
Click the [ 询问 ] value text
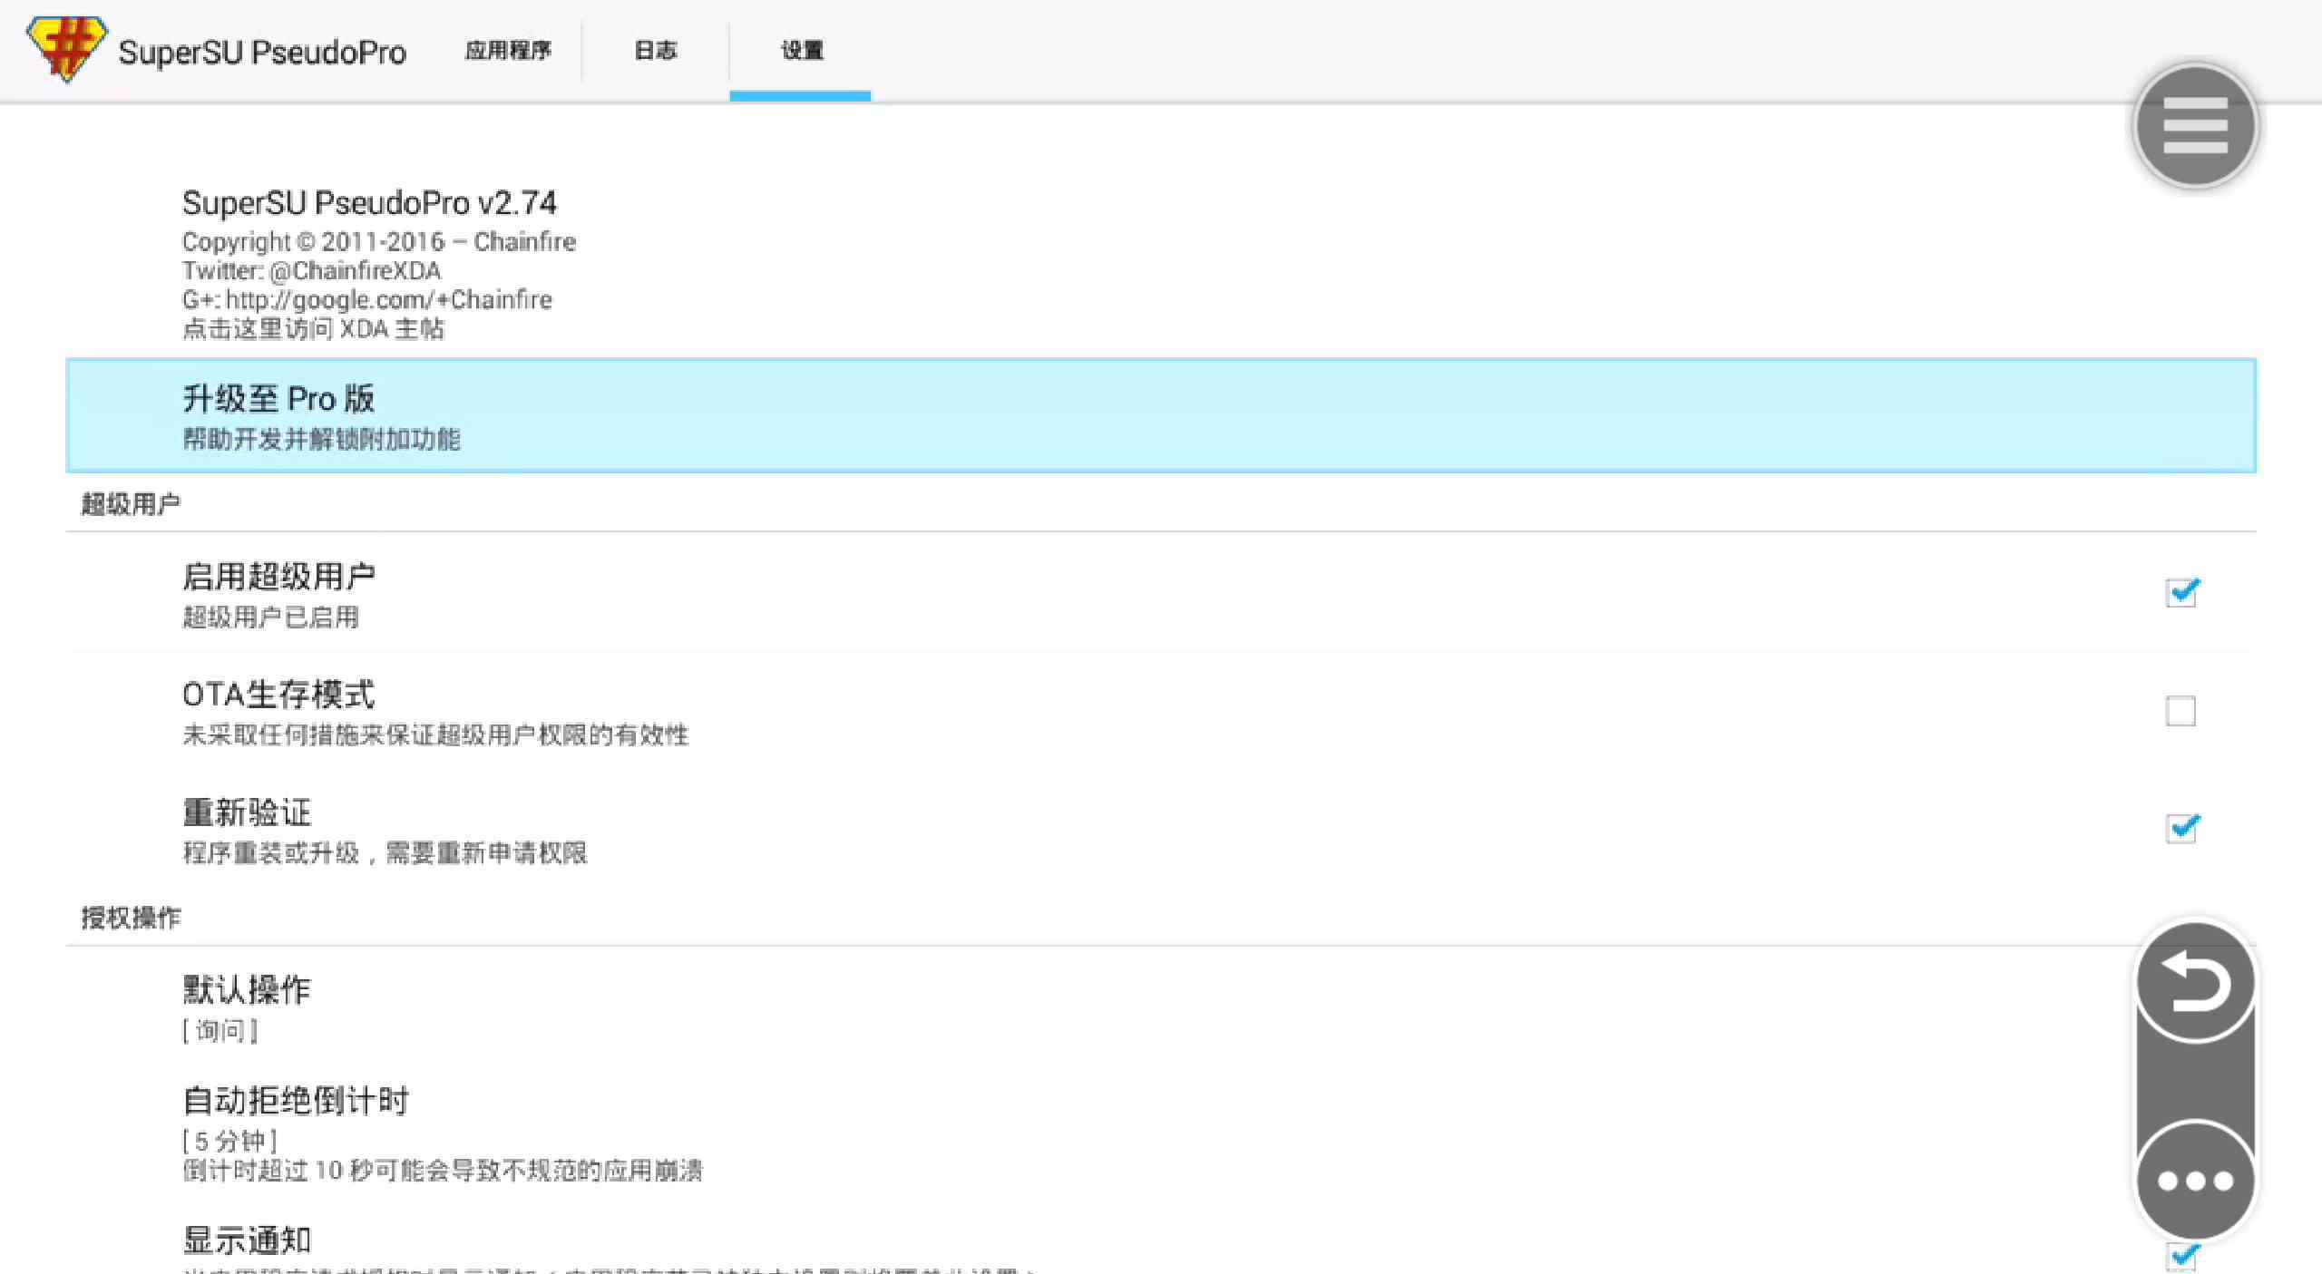(x=220, y=1031)
